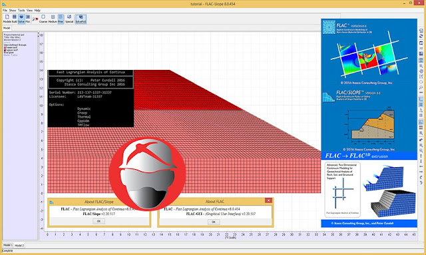This screenshot has width=426, height=255.
Task: Select the Grid plot entry in side panel
Action: click(x=9, y=53)
